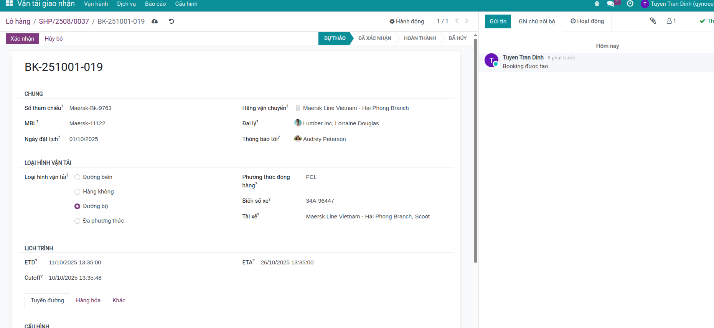Switch to the Hàng hóa tab
This screenshot has height=328, width=714.
click(88, 300)
